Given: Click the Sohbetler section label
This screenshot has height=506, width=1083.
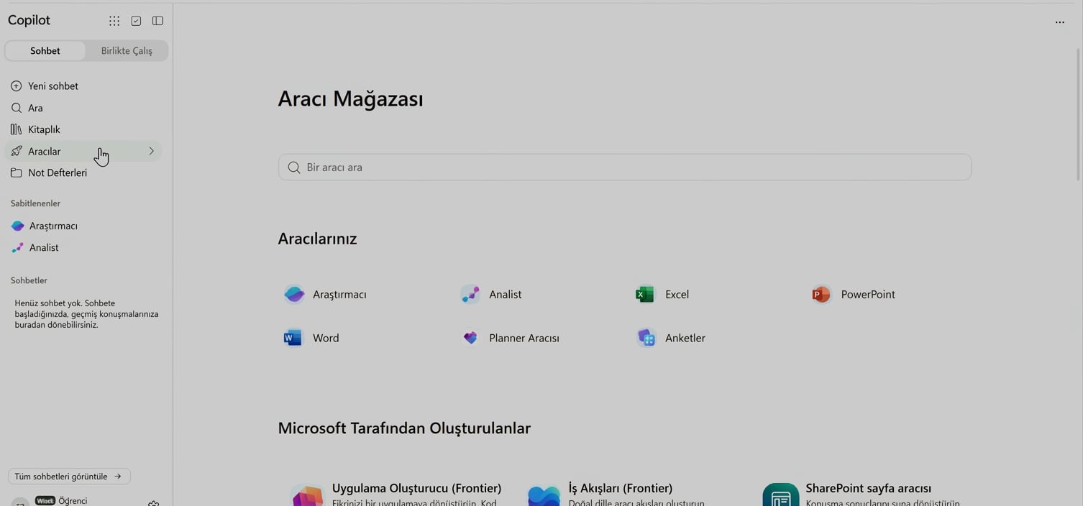Looking at the screenshot, I should [x=29, y=280].
